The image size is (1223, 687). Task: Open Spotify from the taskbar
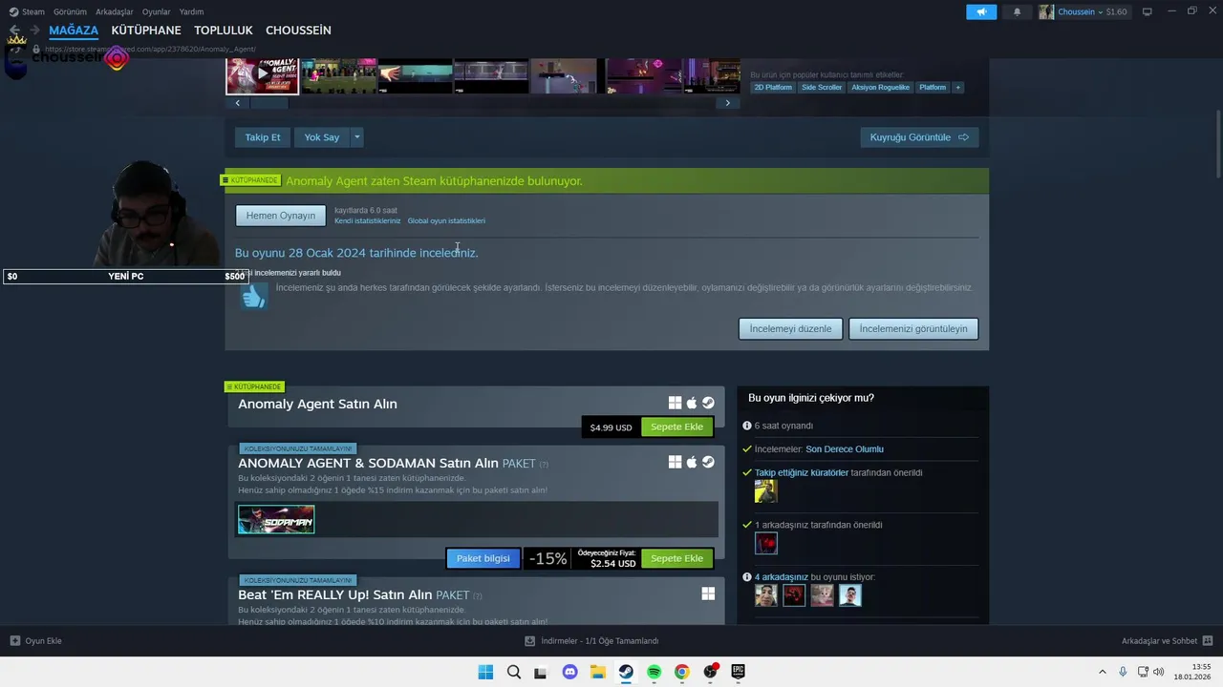click(x=654, y=672)
